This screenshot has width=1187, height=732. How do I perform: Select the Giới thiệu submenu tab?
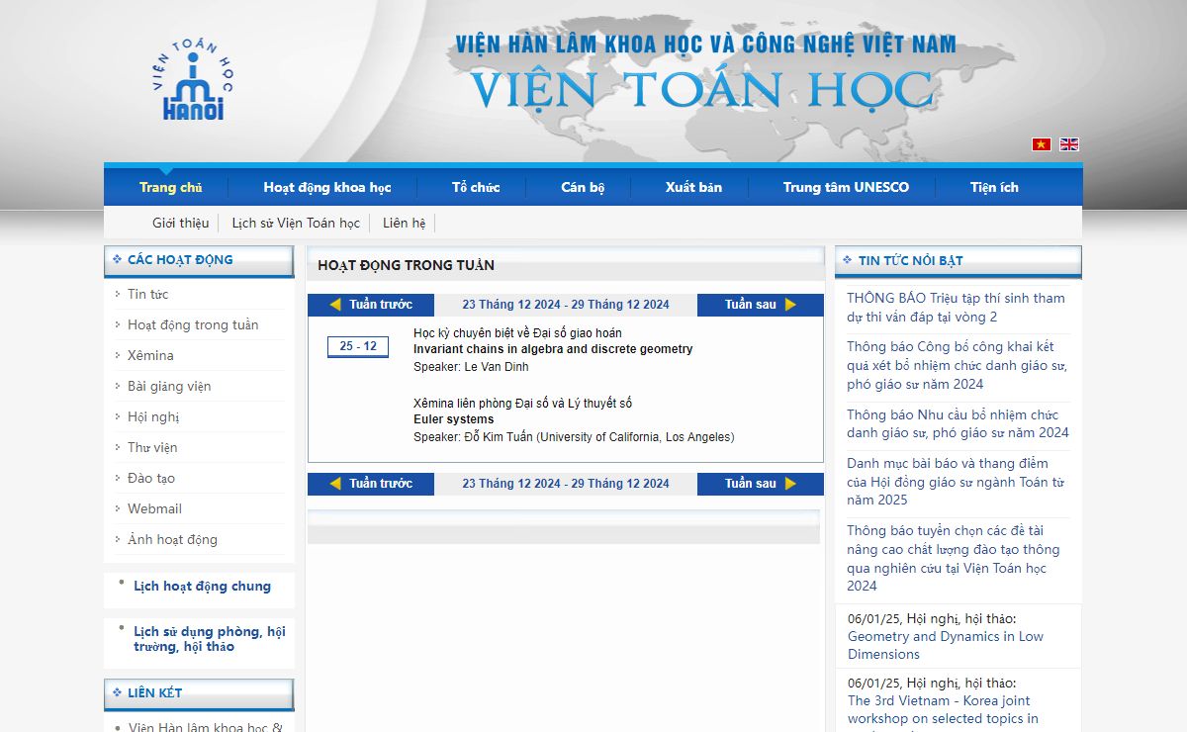[x=180, y=223]
